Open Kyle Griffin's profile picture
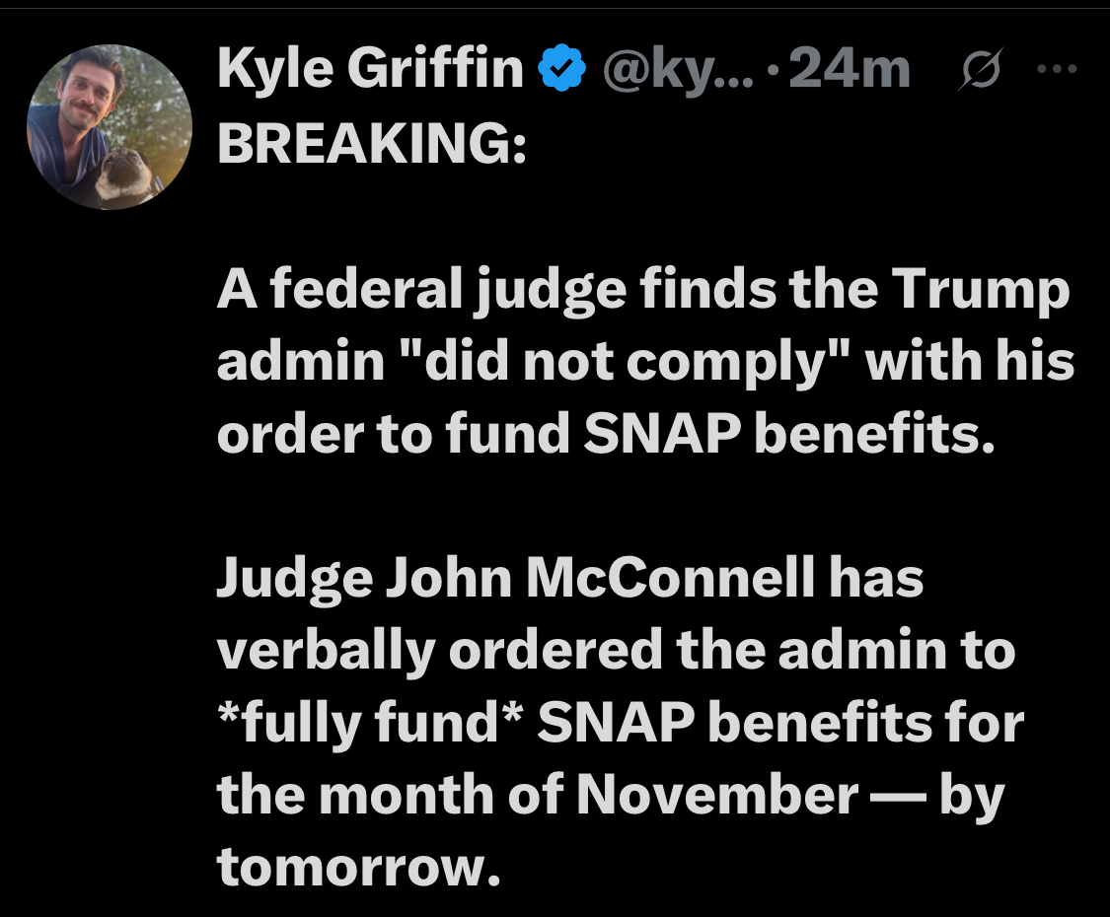This screenshot has height=917, width=1110. coord(109,125)
